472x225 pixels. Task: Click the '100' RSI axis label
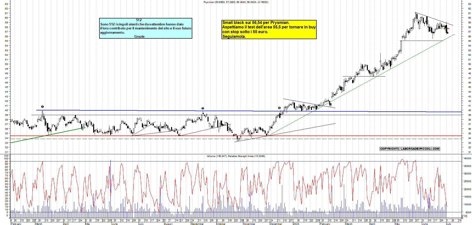pos(6,158)
